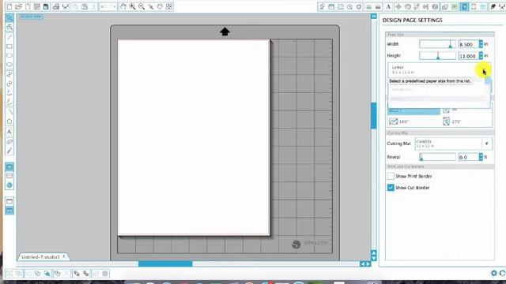506x284 pixels.
Task: Uncheck Show Cut Border checkbox
Action: point(391,188)
